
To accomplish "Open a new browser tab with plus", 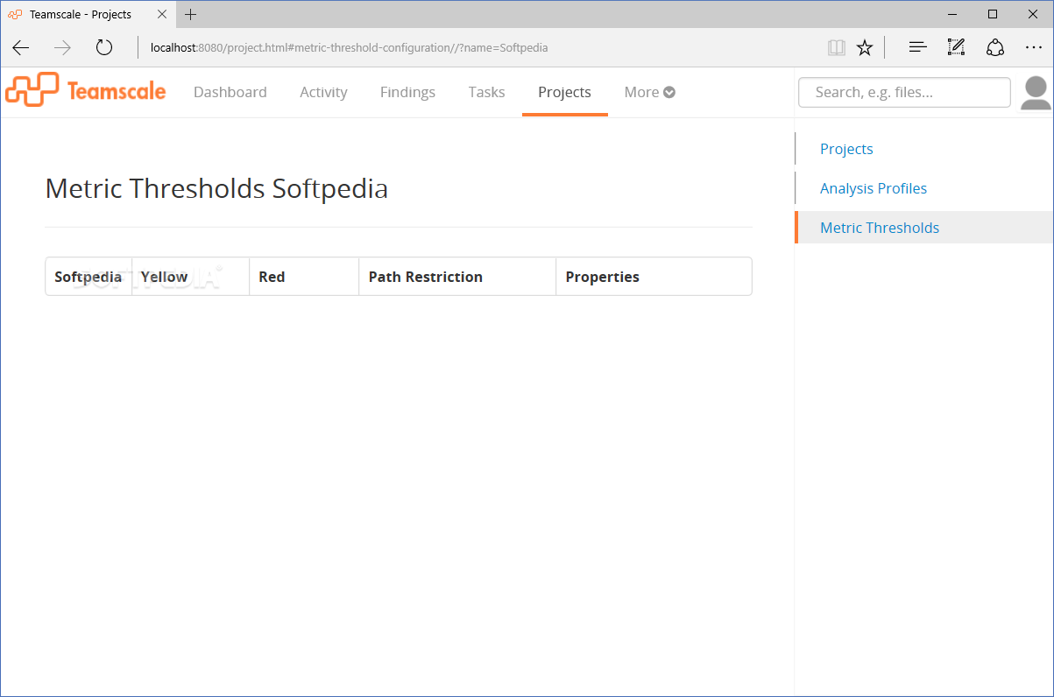I will pyautogui.click(x=191, y=14).
